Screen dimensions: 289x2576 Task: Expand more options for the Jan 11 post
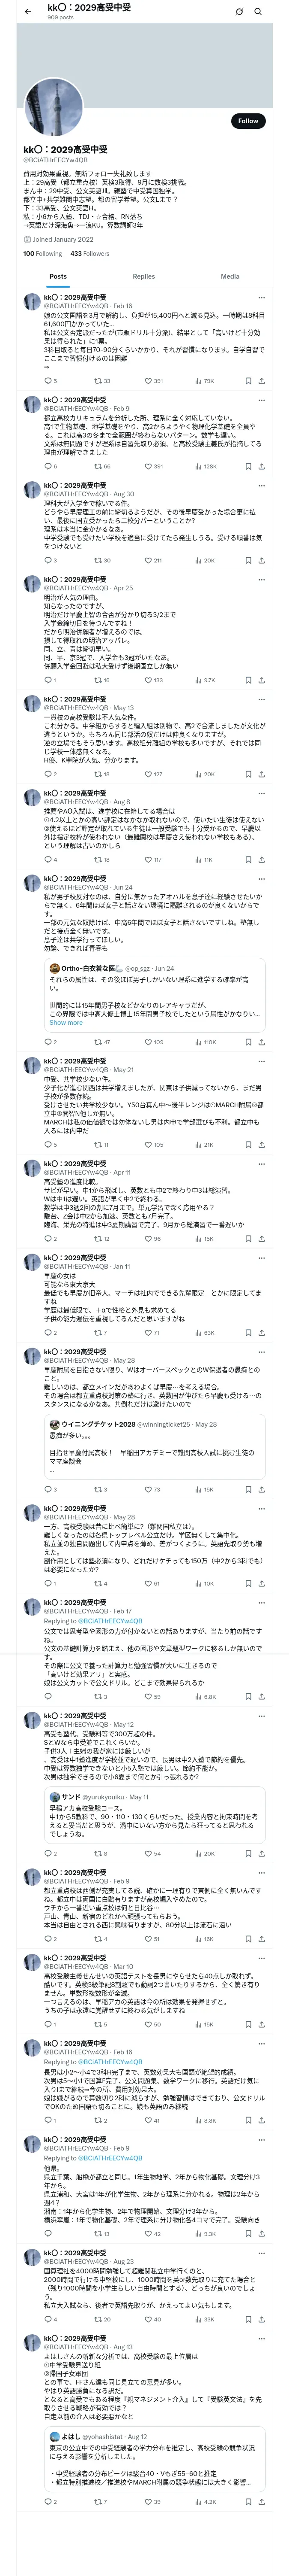[x=261, y=1258]
